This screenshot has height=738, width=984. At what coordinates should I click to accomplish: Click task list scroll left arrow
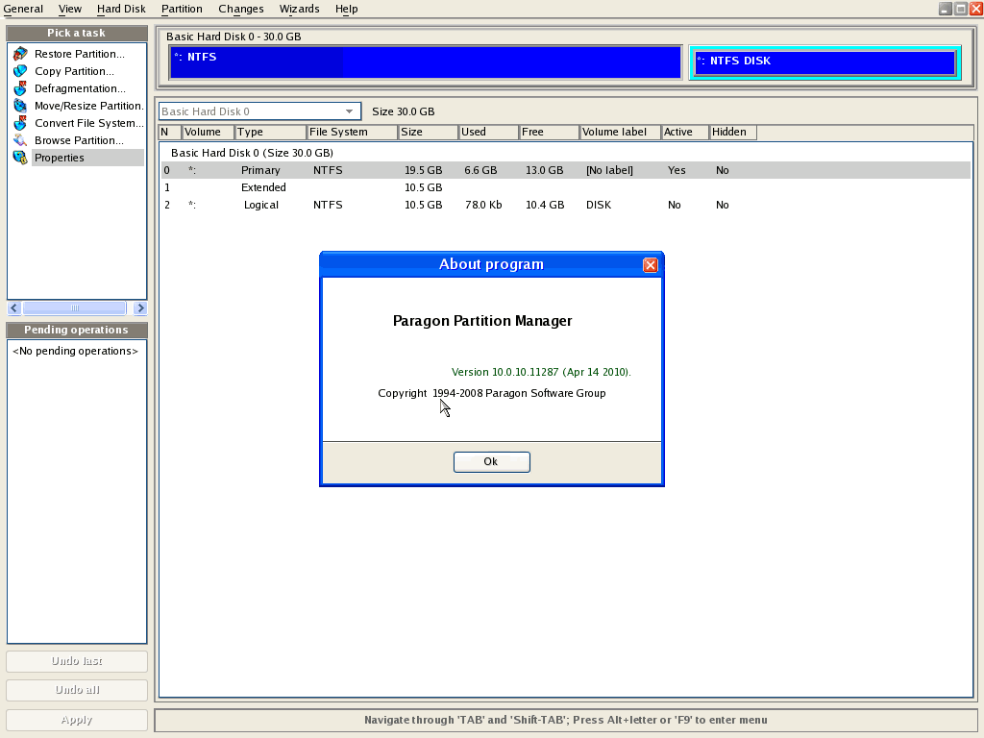pyautogui.click(x=13, y=307)
